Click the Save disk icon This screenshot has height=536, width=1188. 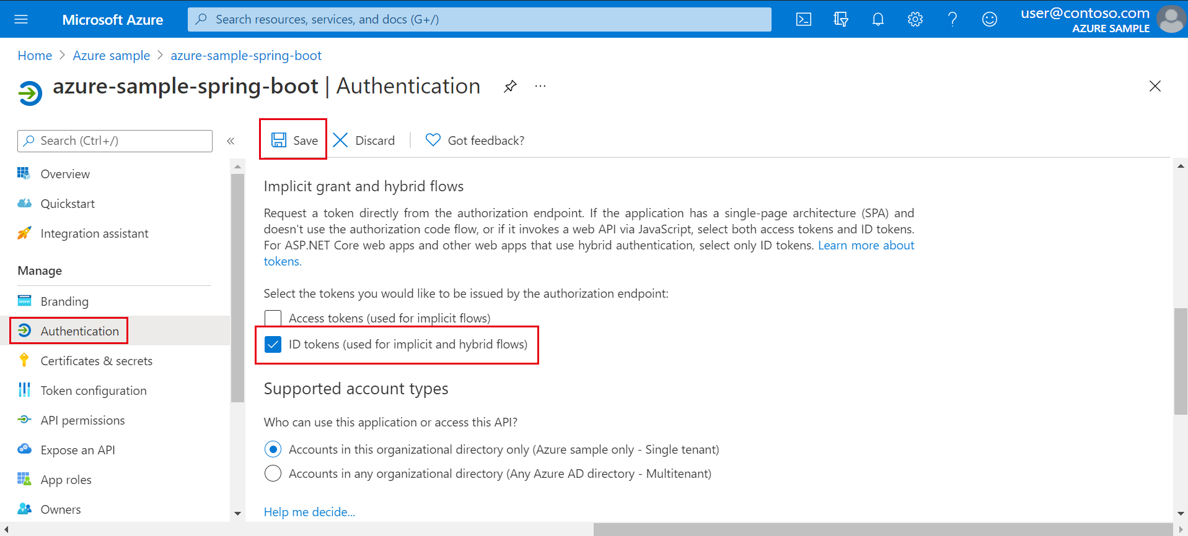(279, 140)
